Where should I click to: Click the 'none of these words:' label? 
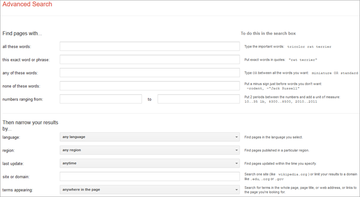[x=21, y=86]
